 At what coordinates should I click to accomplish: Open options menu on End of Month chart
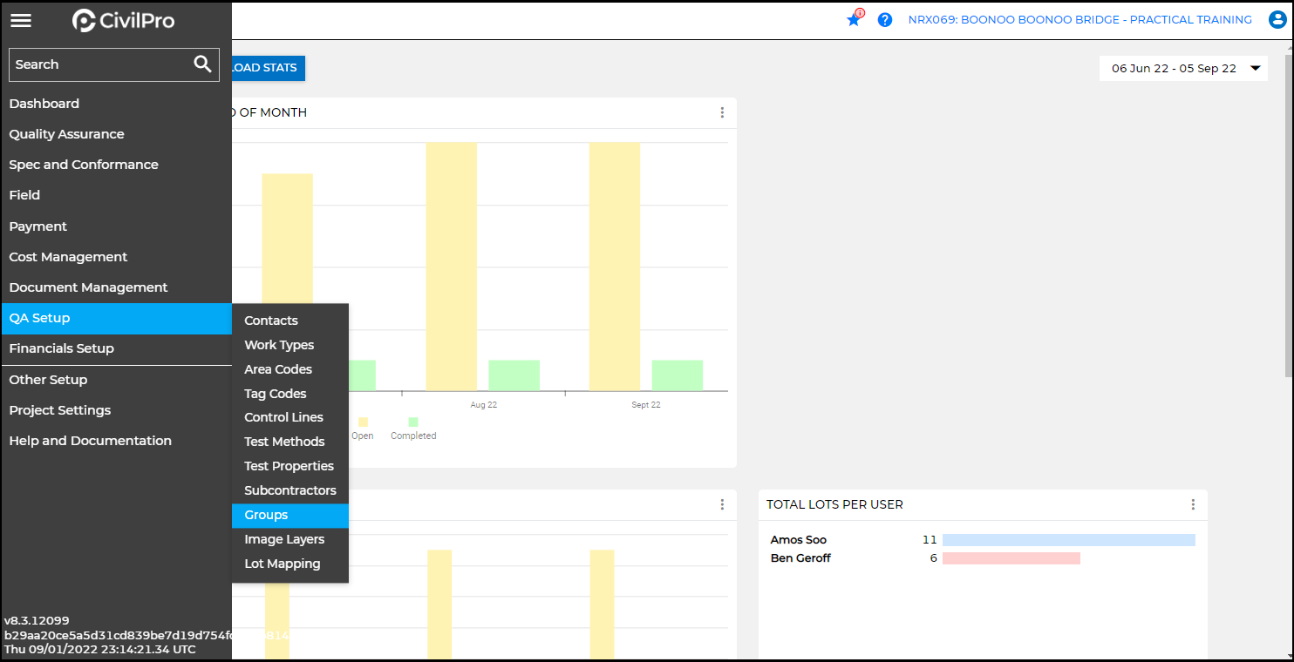(x=722, y=112)
